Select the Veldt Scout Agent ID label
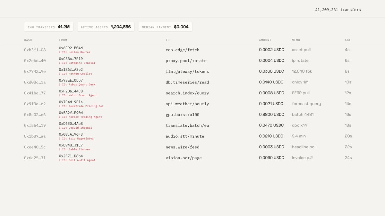Screen dimensions: 385x216 (78, 95)
